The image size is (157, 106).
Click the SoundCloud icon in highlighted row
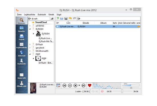tap(138, 27)
